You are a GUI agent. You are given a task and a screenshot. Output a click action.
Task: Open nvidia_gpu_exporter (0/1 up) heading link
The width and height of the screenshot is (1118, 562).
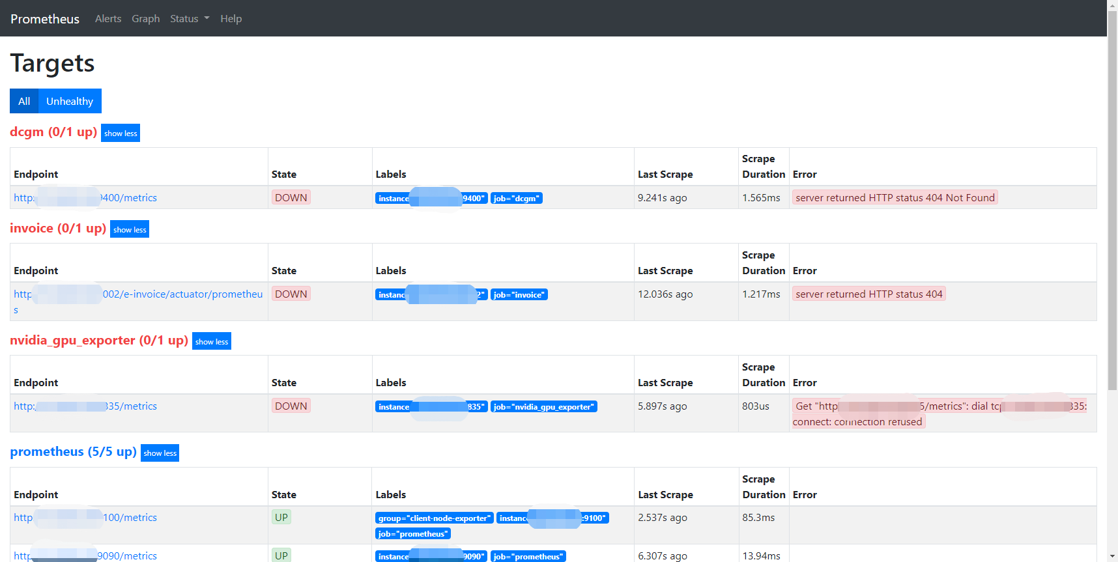tap(99, 340)
